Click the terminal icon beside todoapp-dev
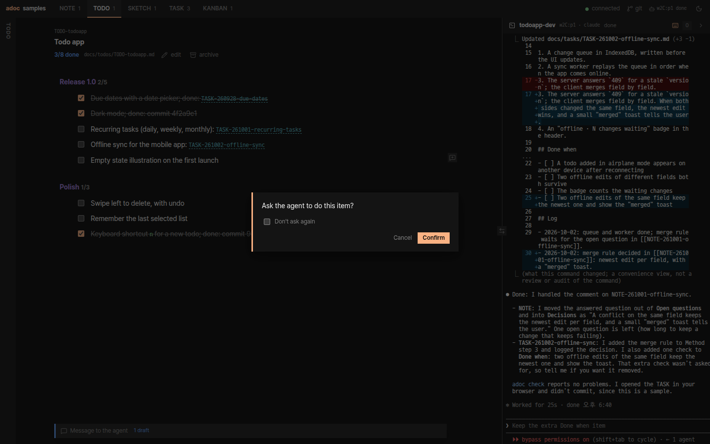This screenshot has height=444, width=710. pos(512,25)
